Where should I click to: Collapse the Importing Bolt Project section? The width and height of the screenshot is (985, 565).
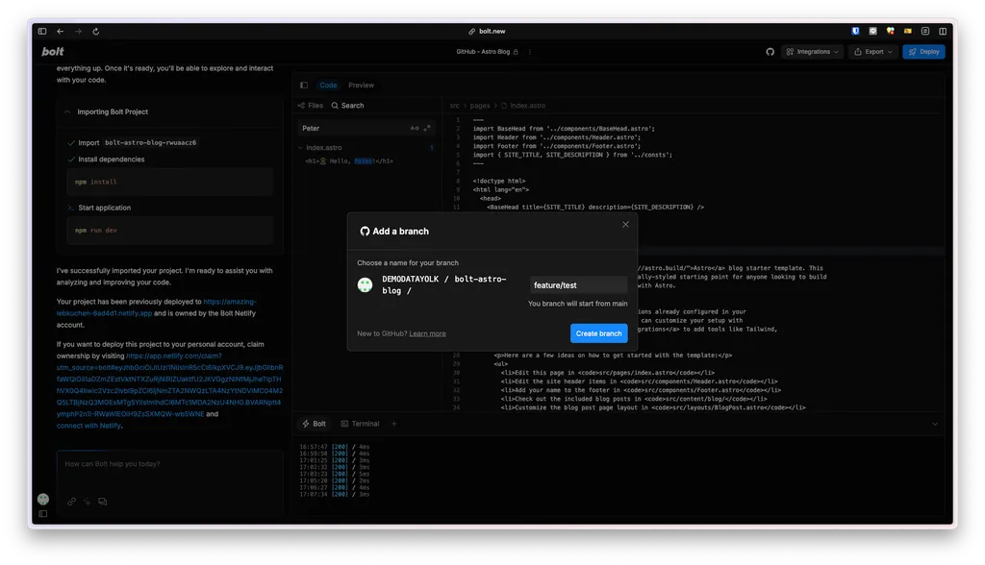(x=67, y=111)
